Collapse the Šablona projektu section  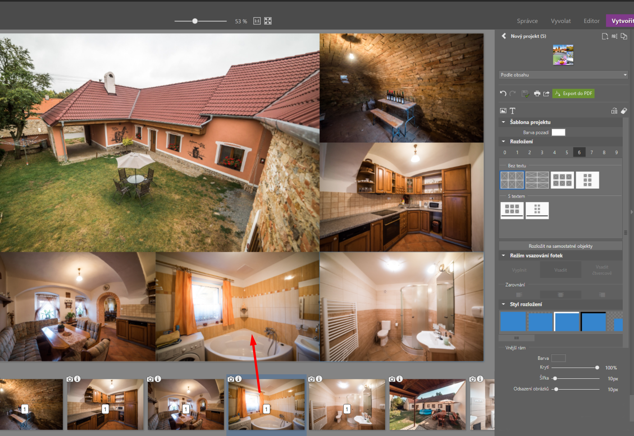tap(503, 122)
